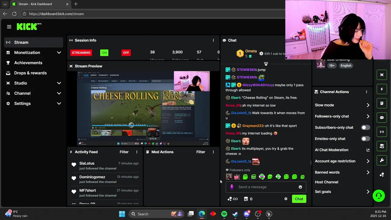This screenshot has width=391, height=220.
Task: Open the green headset support button
Action: 379,196
